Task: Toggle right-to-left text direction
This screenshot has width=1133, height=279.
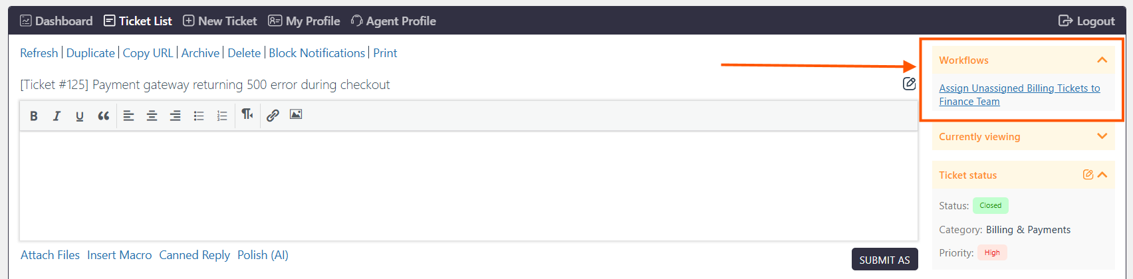Action: 247,115
